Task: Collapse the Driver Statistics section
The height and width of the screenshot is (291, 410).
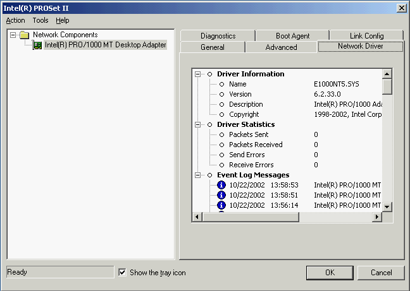Action: click(x=197, y=124)
